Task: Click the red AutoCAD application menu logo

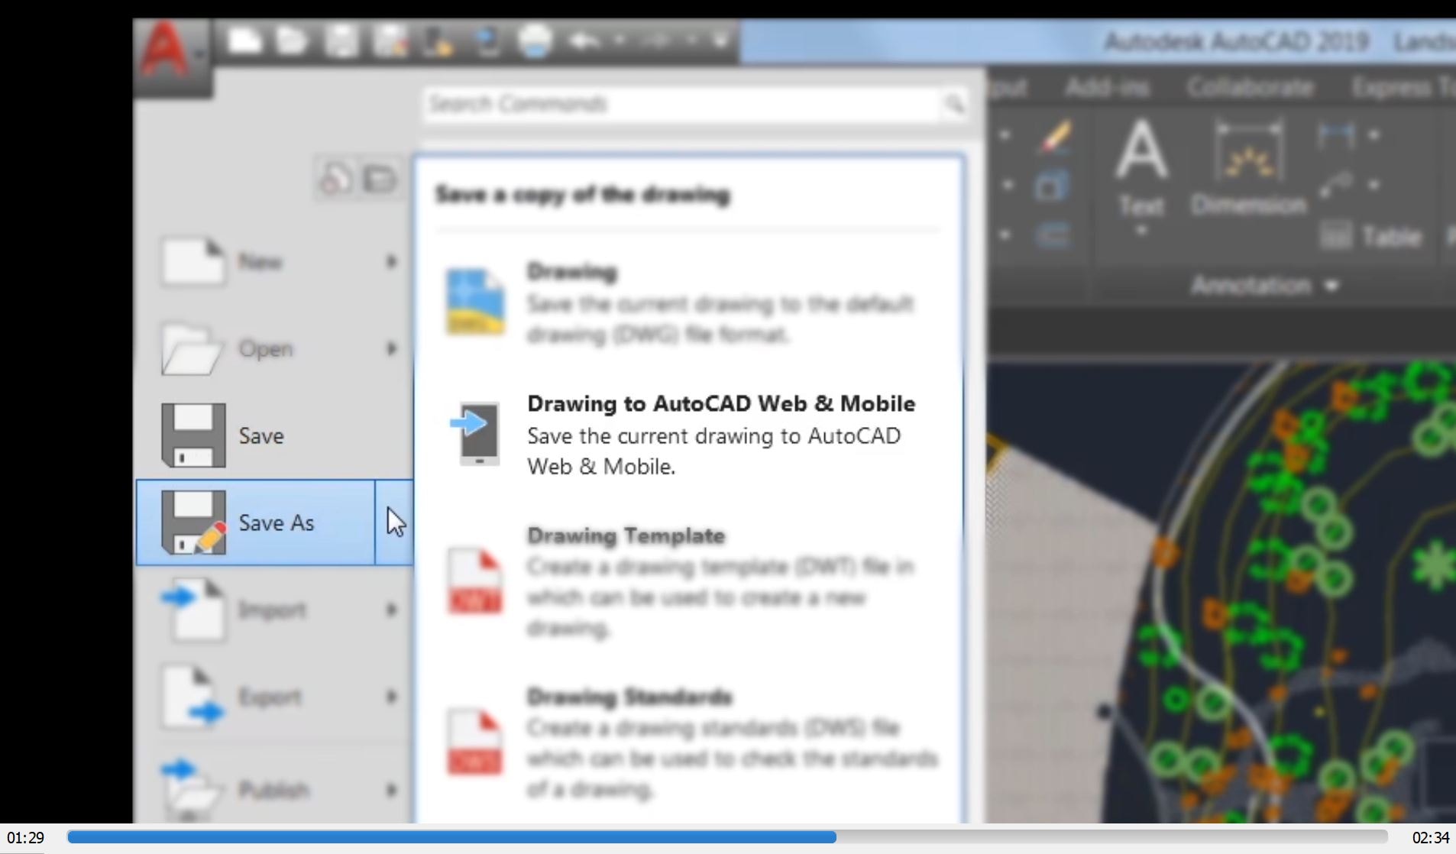Action: tap(165, 50)
